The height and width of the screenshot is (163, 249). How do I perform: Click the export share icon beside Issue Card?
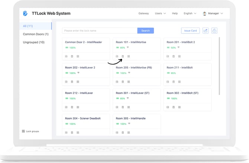206,31
